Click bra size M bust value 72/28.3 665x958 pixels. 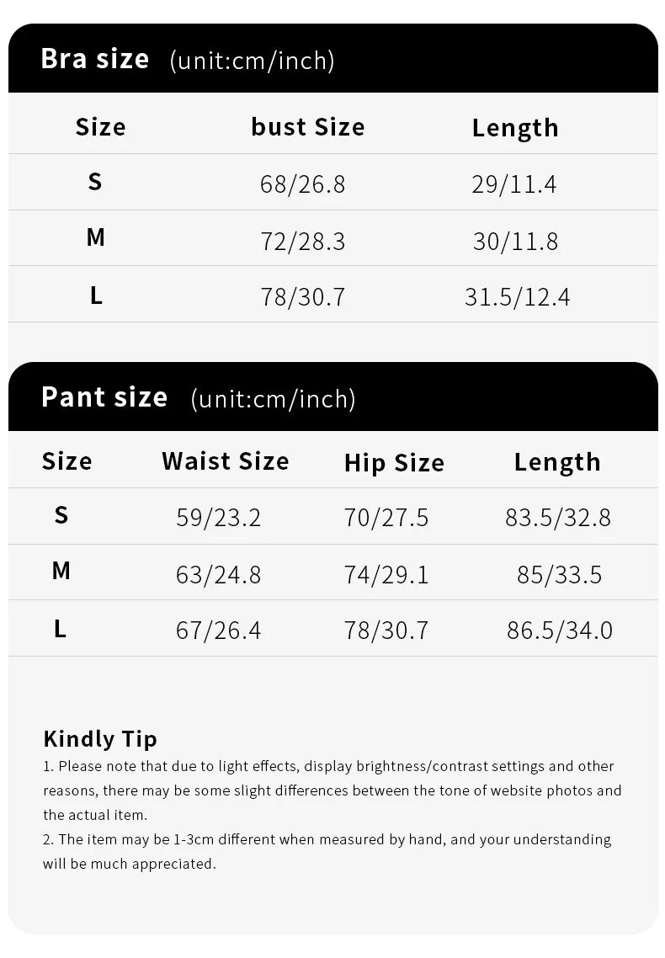303,242
